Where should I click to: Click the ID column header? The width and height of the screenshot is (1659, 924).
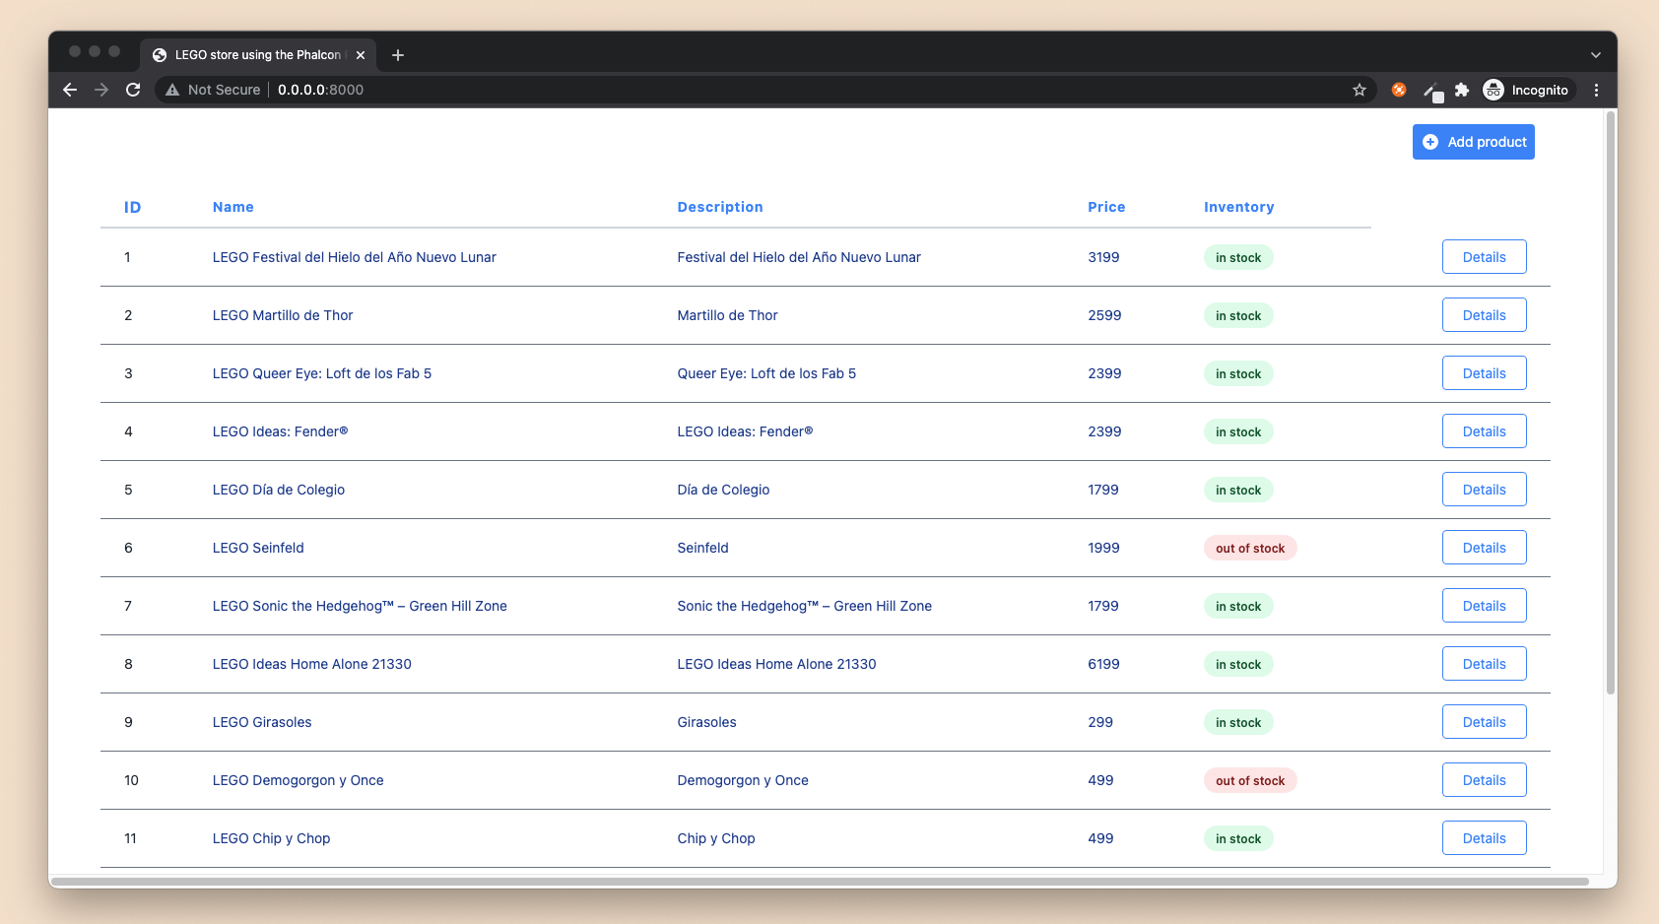[132, 207]
